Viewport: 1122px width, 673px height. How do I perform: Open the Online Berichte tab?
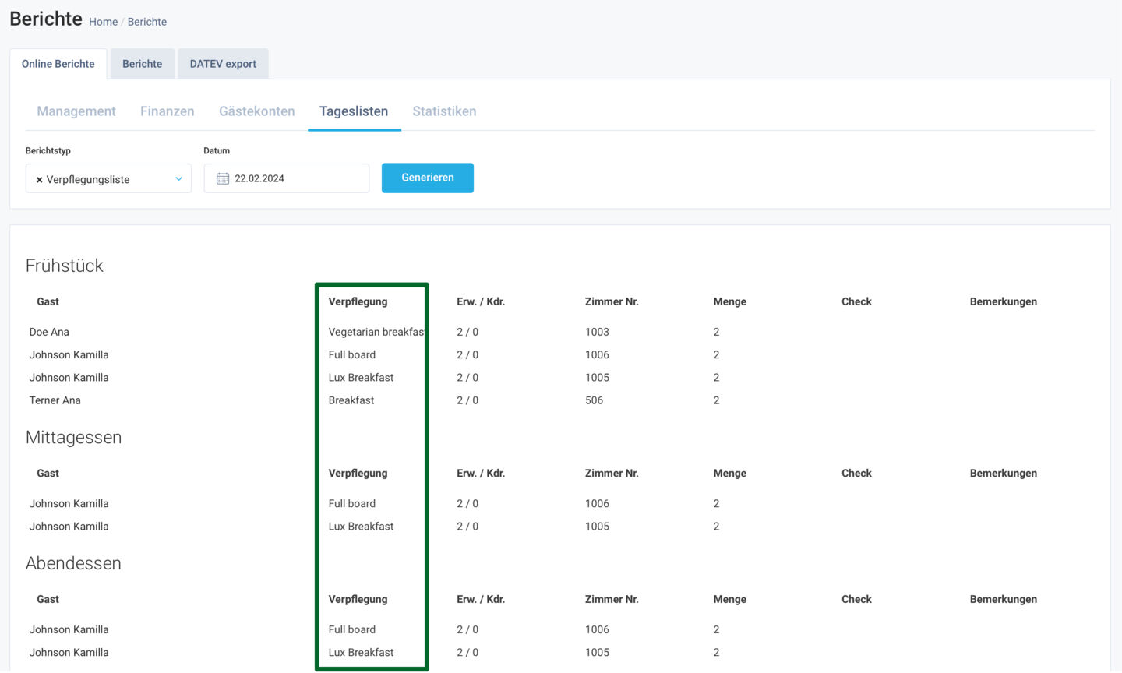pyautogui.click(x=58, y=64)
